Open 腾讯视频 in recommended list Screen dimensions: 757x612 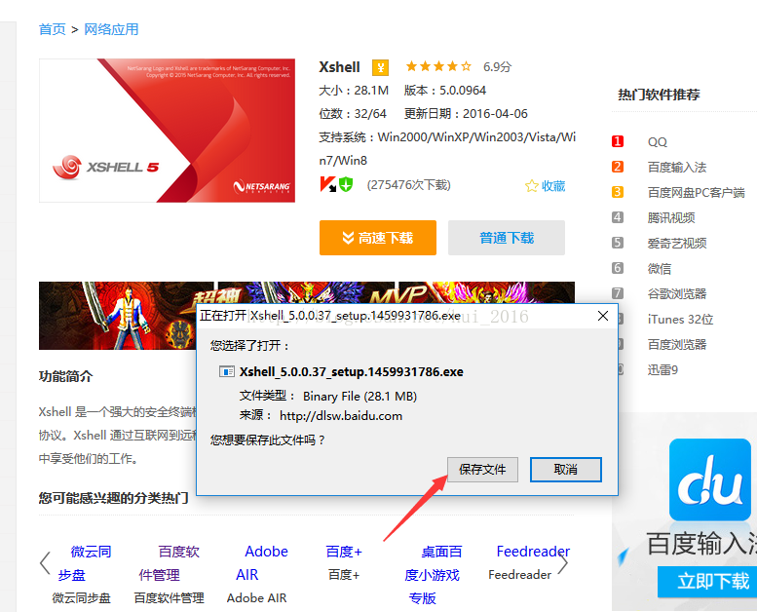point(671,218)
